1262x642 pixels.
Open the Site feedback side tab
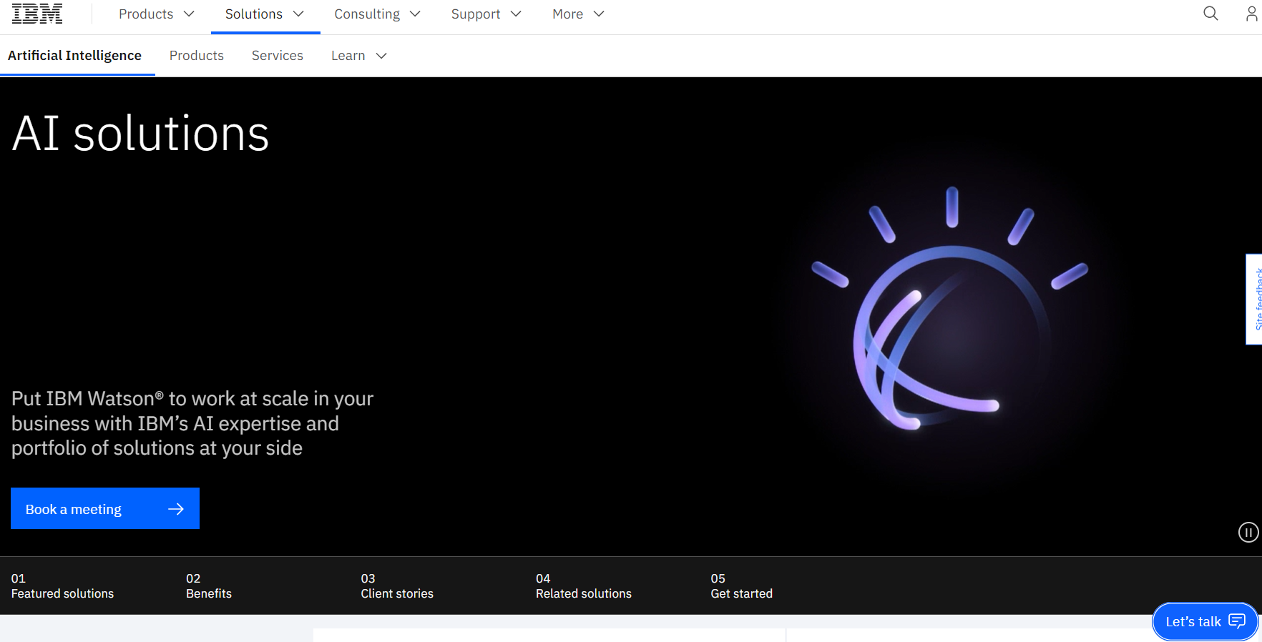click(x=1254, y=299)
